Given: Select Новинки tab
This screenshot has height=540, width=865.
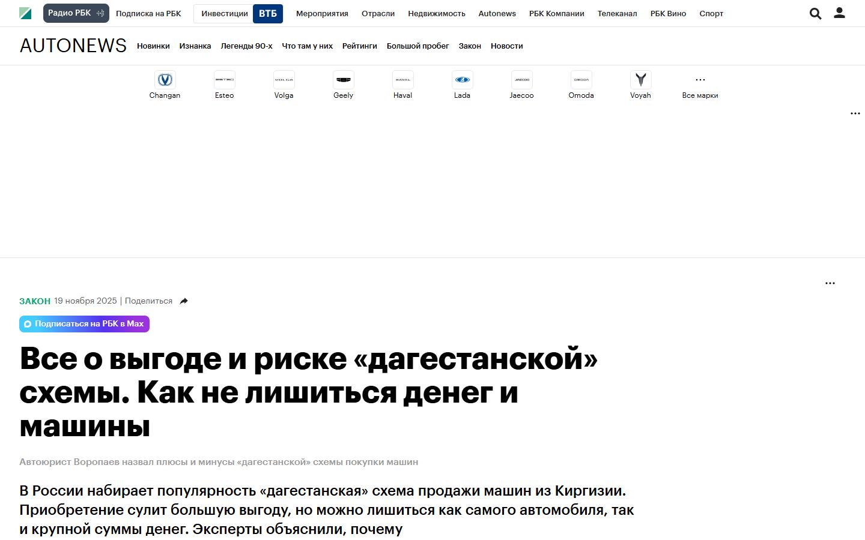Looking at the screenshot, I should tap(153, 46).
